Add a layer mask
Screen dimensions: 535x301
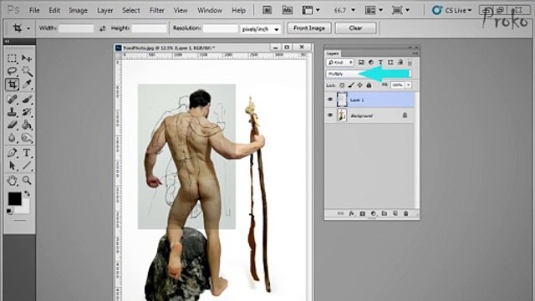click(x=362, y=214)
